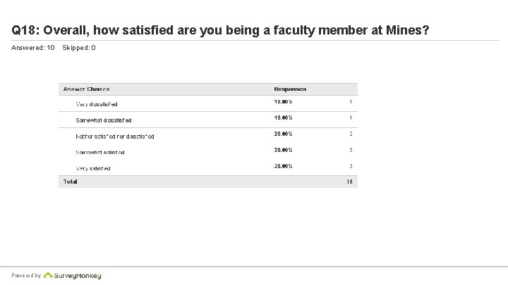Viewport: 508px width, 285px height.
Task: Click the 20.00% response percentage
Action: 284,134
